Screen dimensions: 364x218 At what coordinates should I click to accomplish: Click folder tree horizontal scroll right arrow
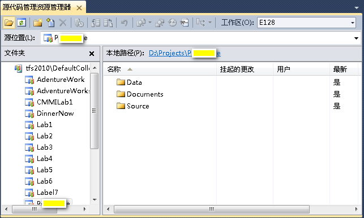coord(85,209)
